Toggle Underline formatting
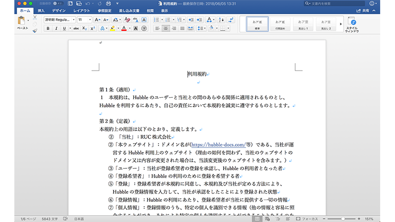This screenshot has width=395, height=222. 64,29
